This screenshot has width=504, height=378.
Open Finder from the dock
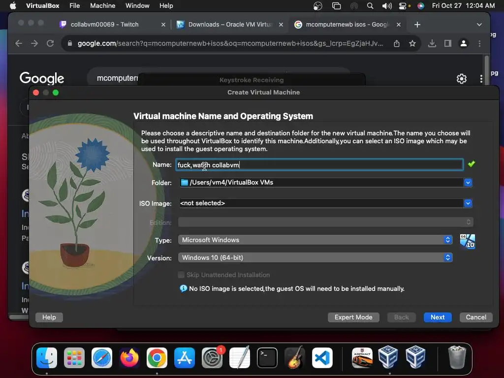pos(47,357)
